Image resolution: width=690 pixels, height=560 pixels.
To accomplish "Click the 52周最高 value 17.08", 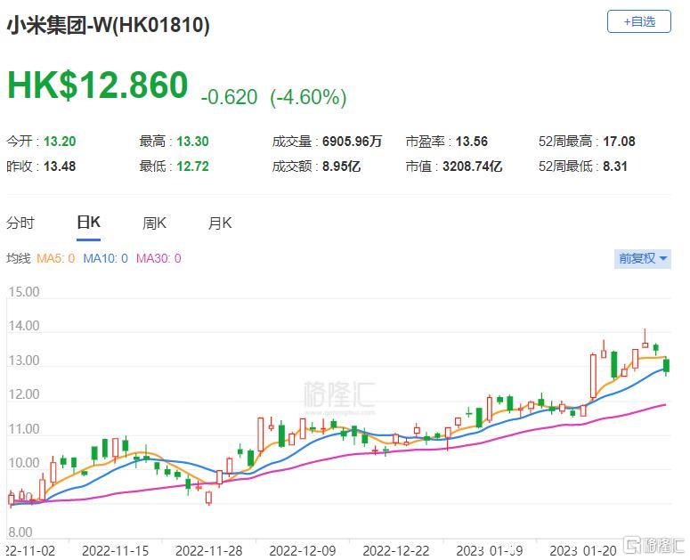I will click(x=619, y=142).
